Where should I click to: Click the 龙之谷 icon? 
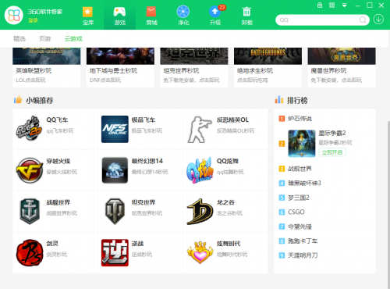coord(200,212)
